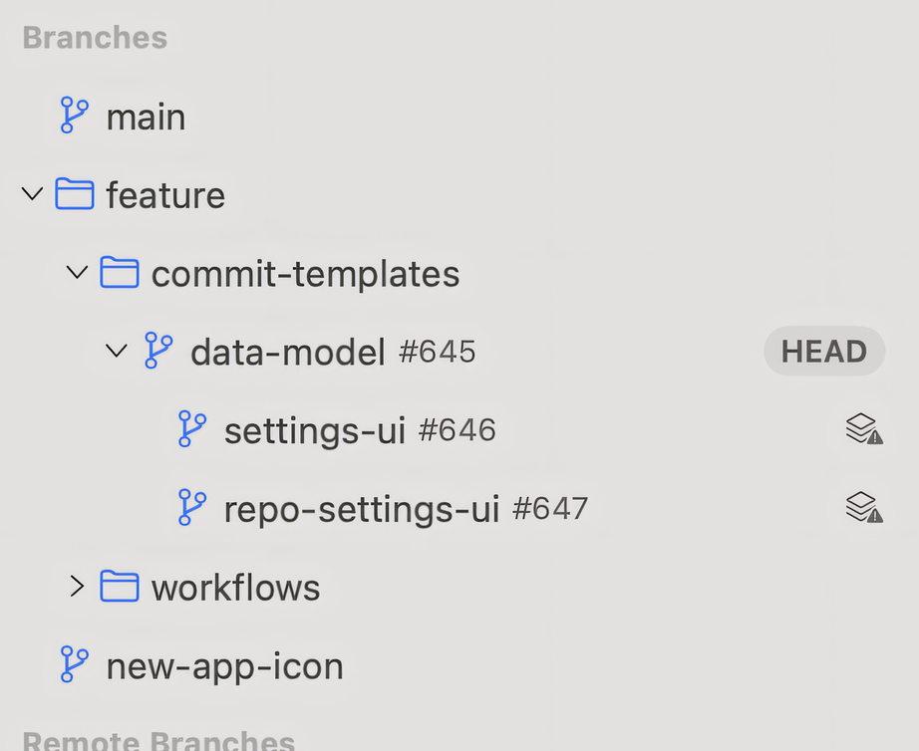919x751 pixels.
Task: Click the data-model branch icon
Action: click(157, 351)
